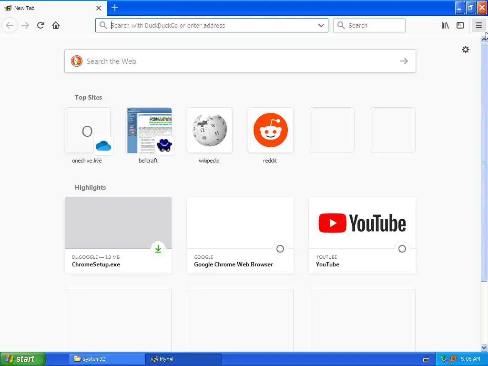The height and width of the screenshot is (366, 488).
Task: Click the green download icon on ChromeSetup card
Action: pos(158,249)
